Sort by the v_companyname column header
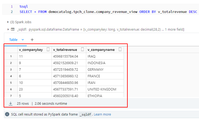 tap(101, 50)
